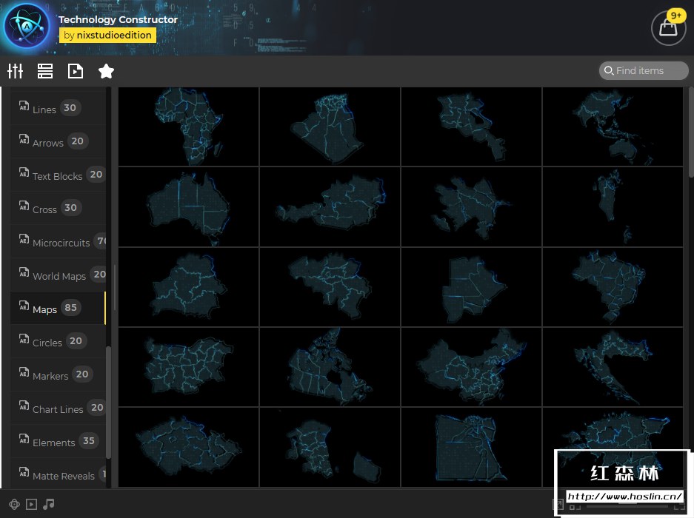The image size is (694, 518).
Task: Select the Asia map thumbnail
Action: point(613,127)
